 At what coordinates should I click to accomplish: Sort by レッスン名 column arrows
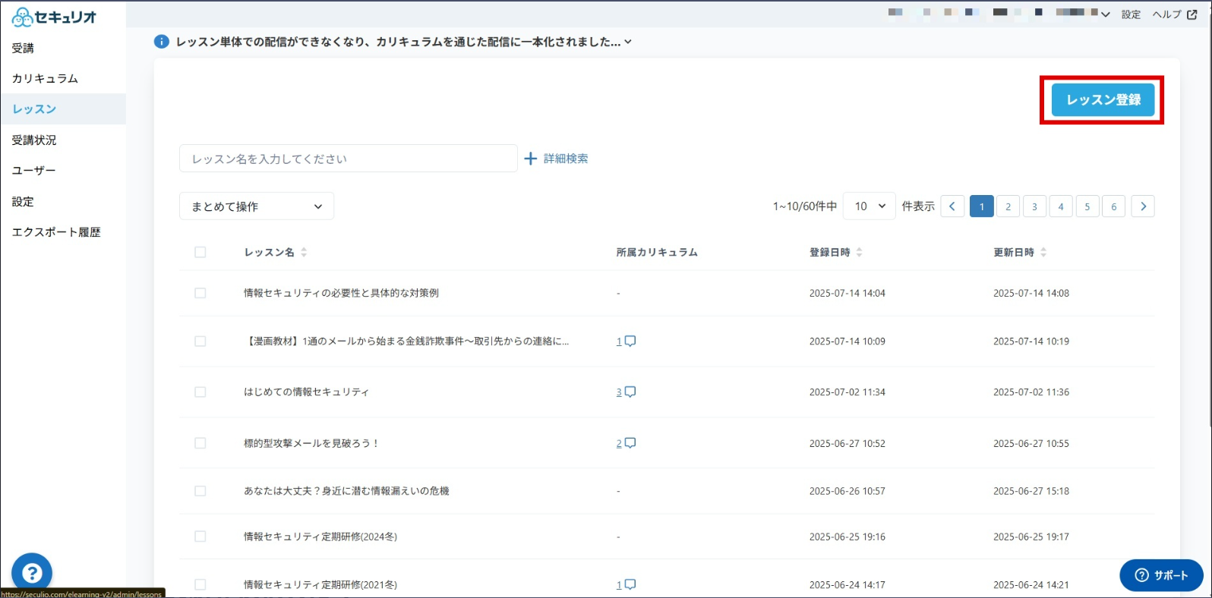point(304,252)
